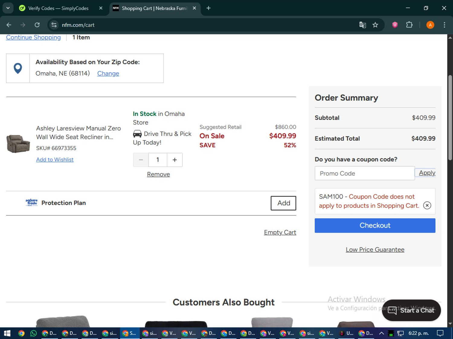Increase the quantity with the plus button
Viewport: 453px width, 339px height.
coord(175,160)
